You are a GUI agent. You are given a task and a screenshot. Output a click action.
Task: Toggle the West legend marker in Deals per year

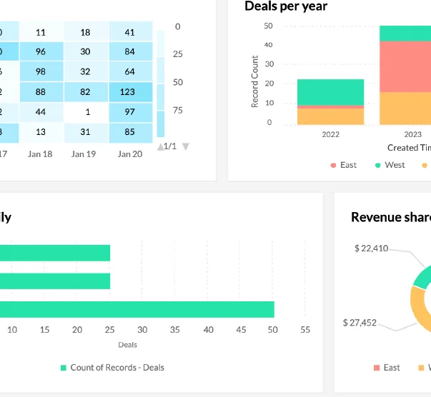click(377, 165)
